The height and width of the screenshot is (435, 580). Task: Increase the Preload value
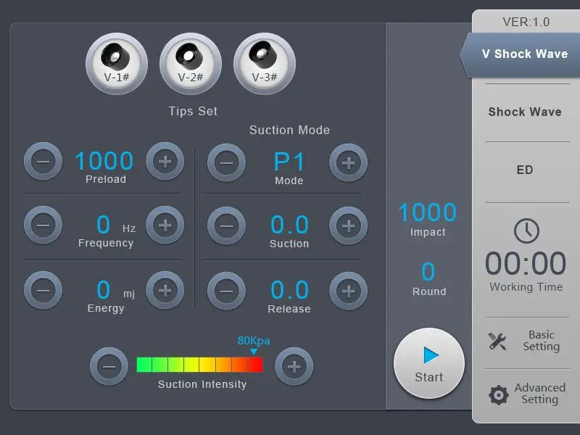[x=165, y=161]
